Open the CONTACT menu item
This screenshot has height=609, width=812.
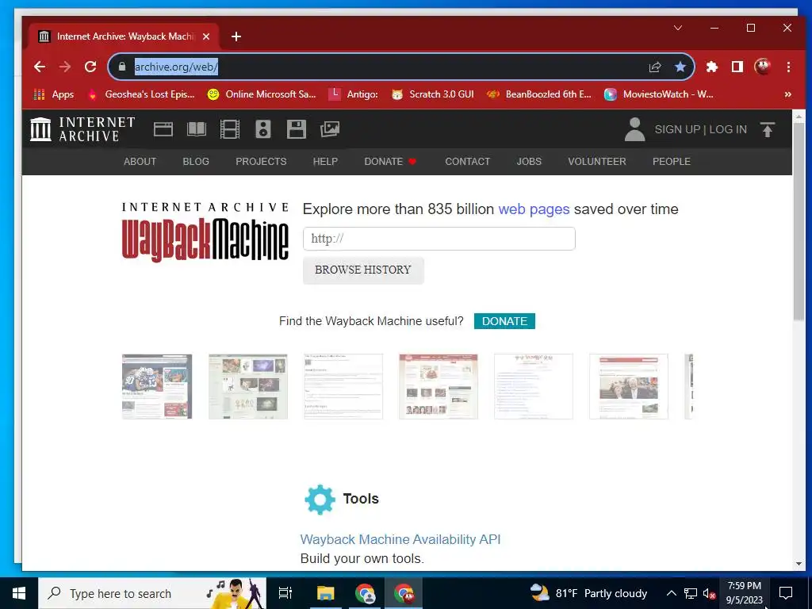click(x=468, y=162)
